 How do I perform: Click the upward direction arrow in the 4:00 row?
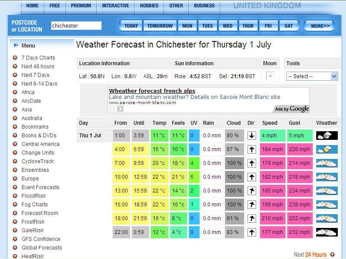(251, 149)
